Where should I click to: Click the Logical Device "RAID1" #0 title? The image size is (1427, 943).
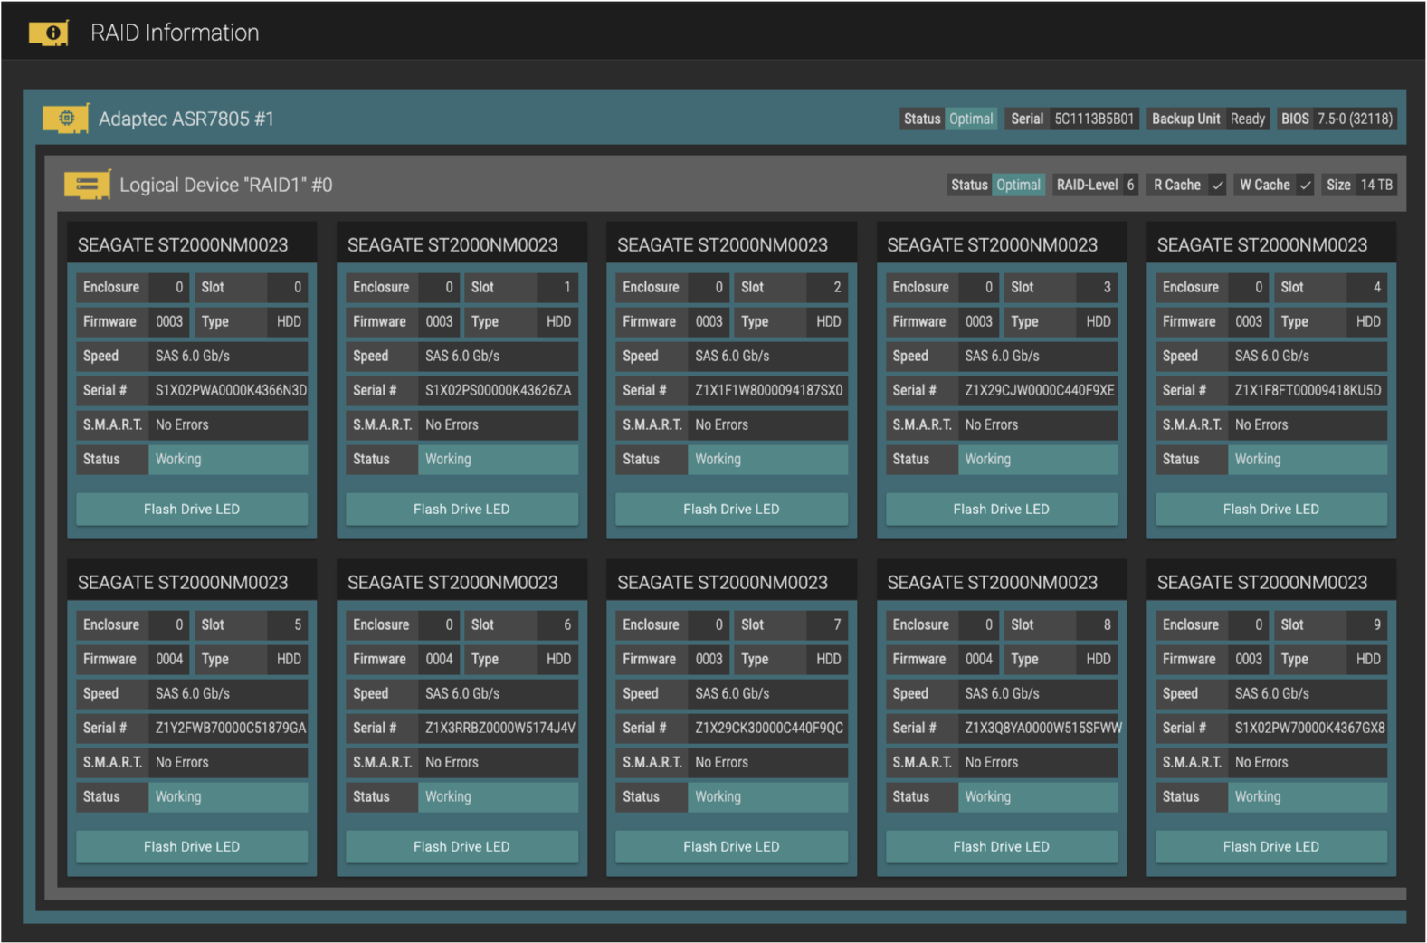(226, 185)
